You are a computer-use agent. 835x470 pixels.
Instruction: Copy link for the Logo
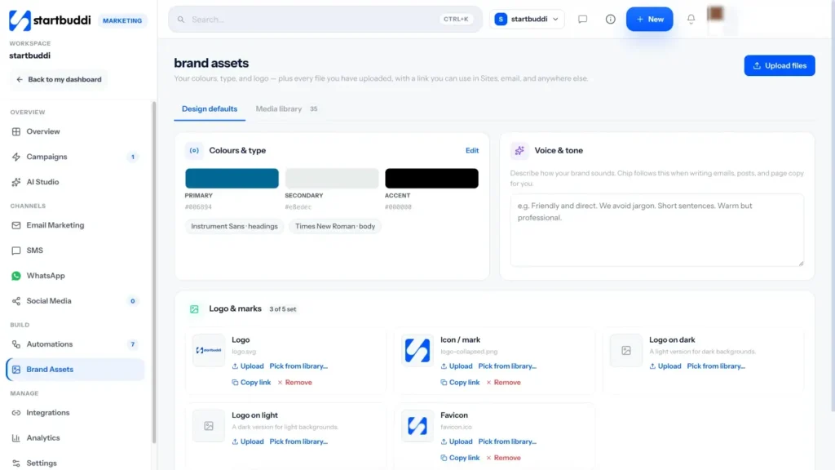[x=251, y=383]
